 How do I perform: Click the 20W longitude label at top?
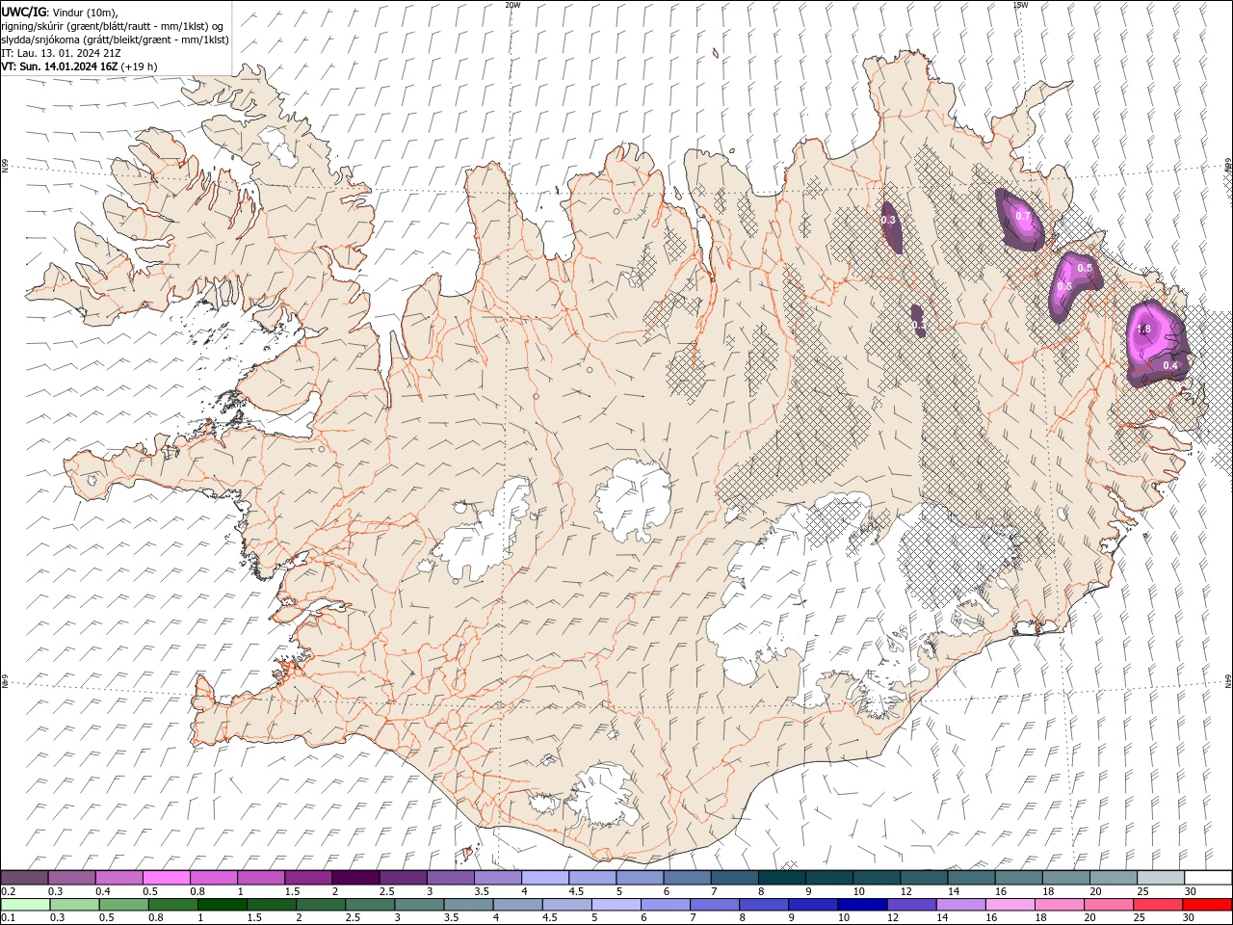(512, 5)
